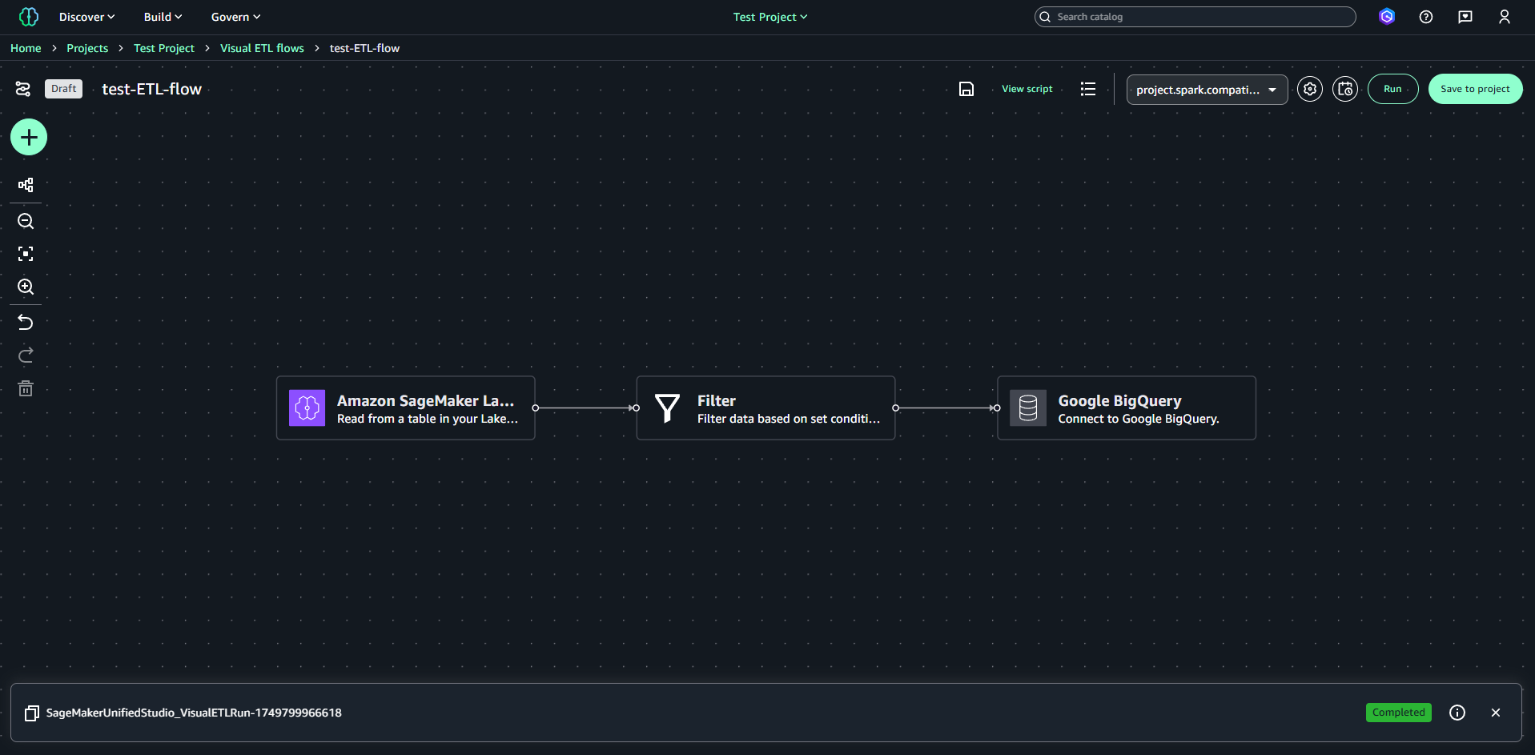Click the flow settings icon beside Draft
Image resolution: width=1535 pixels, height=755 pixels.
coord(23,89)
